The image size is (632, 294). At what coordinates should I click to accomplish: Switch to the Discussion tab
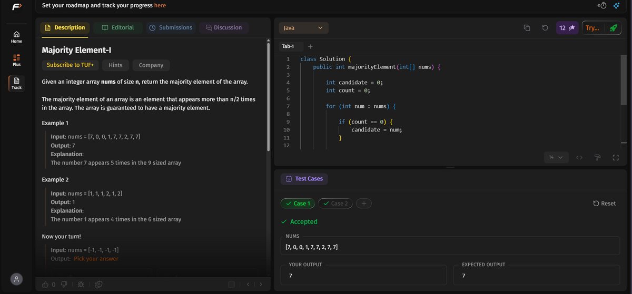click(x=224, y=27)
